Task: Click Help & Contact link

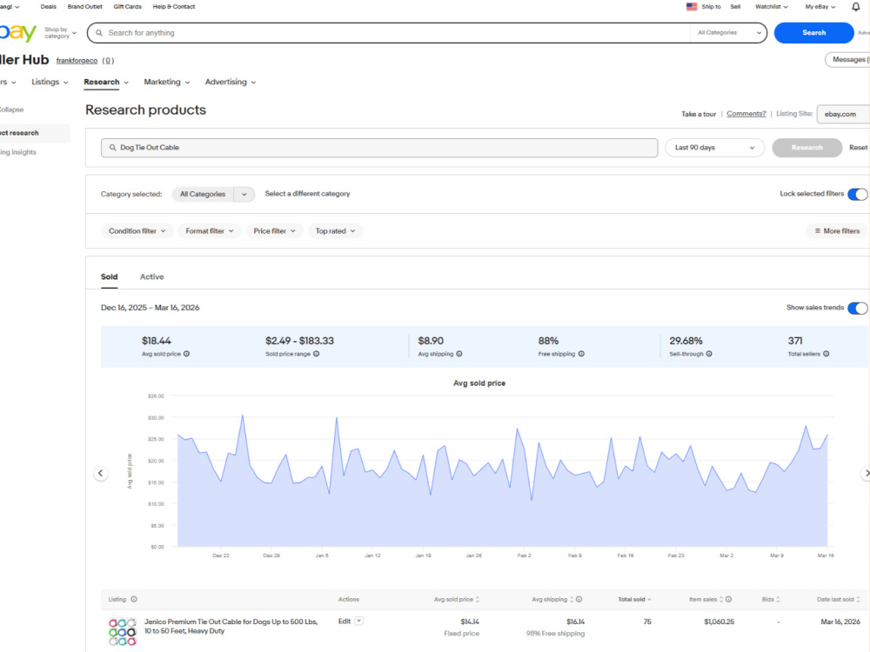Action: 174,7
